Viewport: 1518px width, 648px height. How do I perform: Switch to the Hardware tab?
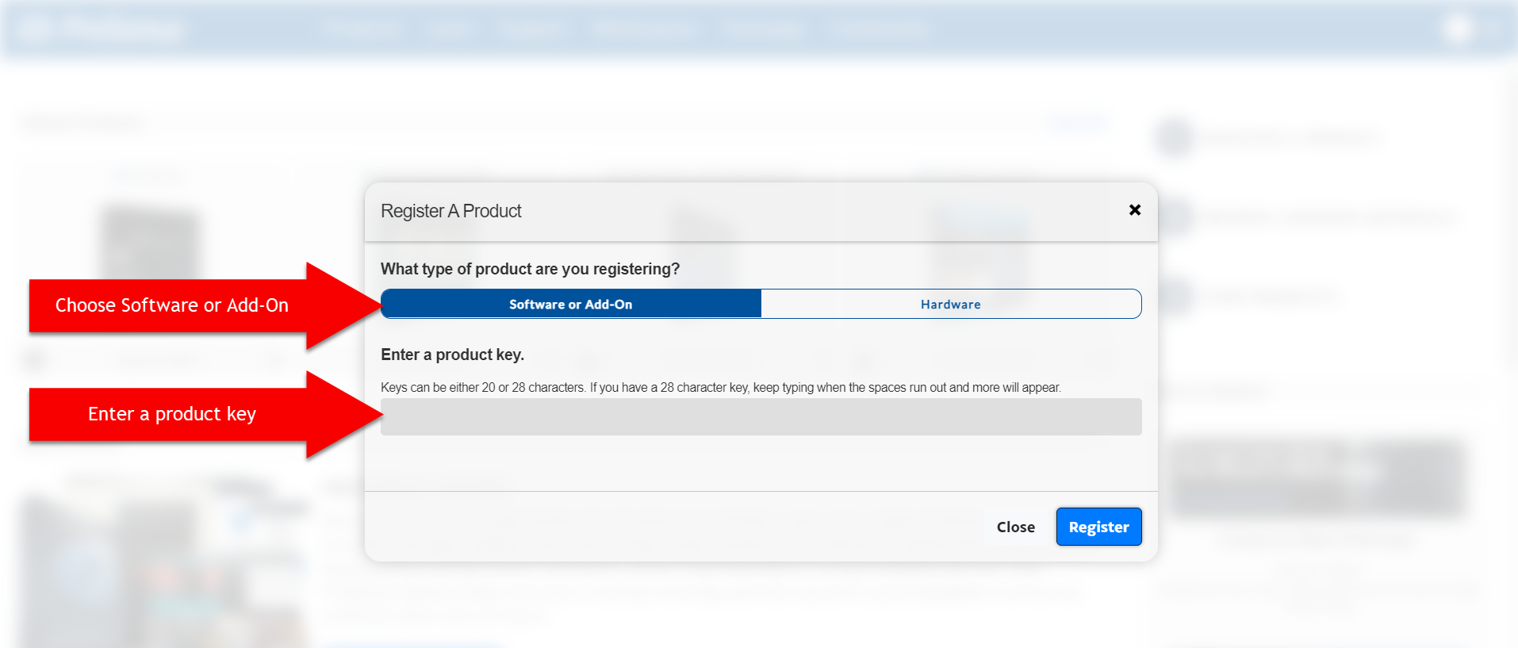click(950, 304)
